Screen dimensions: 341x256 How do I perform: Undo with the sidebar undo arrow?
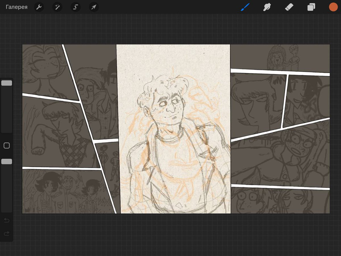click(7, 220)
